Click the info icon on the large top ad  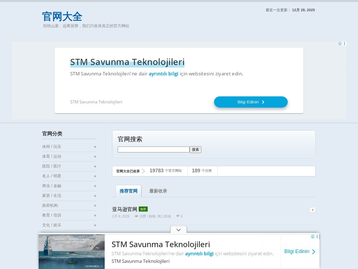340,44
